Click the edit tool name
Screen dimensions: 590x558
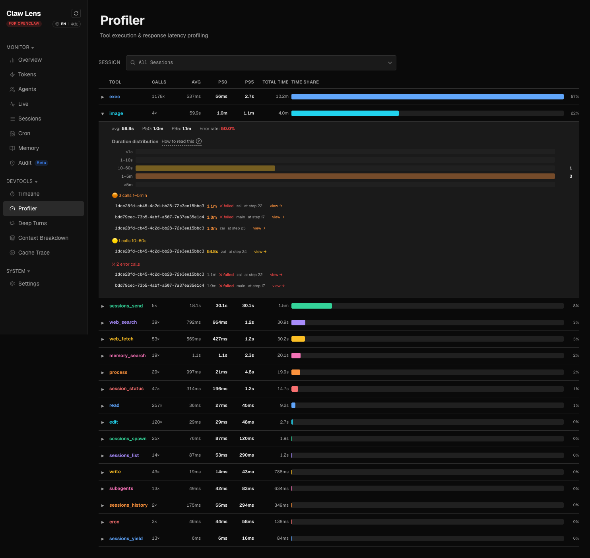pyautogui.click(x=114, y=422)
